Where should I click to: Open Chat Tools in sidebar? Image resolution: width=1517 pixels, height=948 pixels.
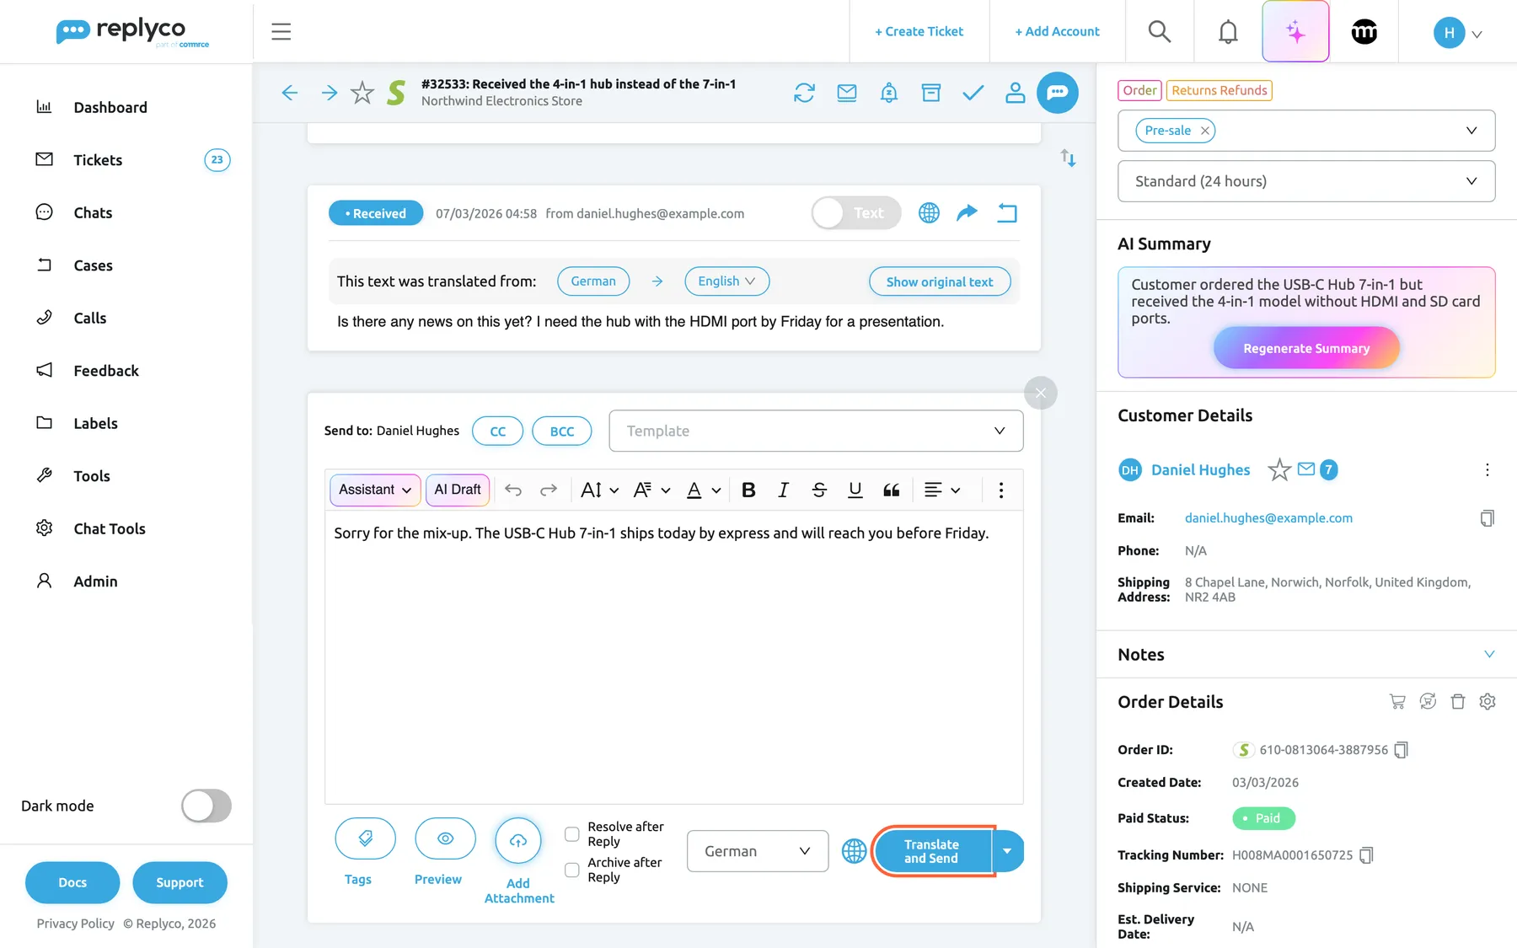(110, 528)
